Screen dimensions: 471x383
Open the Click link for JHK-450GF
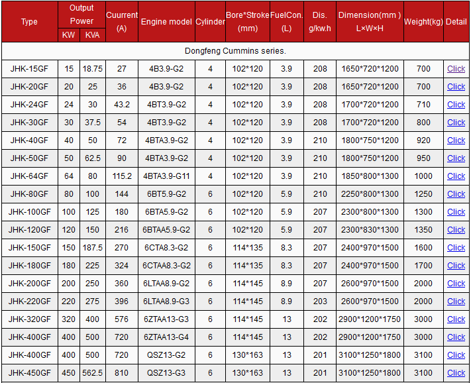[456, 373]
